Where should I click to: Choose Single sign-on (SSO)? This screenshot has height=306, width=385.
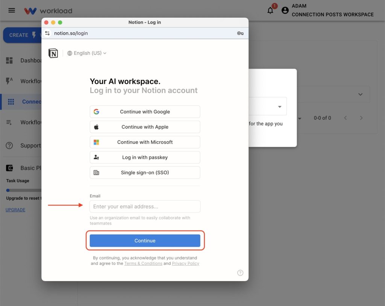[x=145, y=173]
